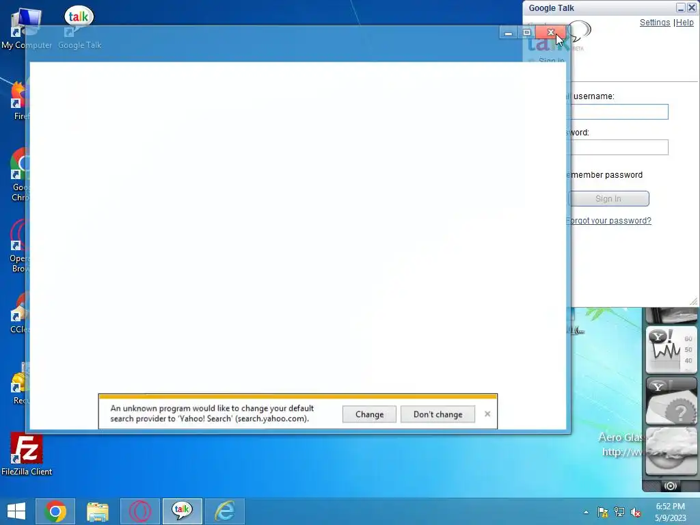
Task: Open the network tray icon
Action: [619, 512]
